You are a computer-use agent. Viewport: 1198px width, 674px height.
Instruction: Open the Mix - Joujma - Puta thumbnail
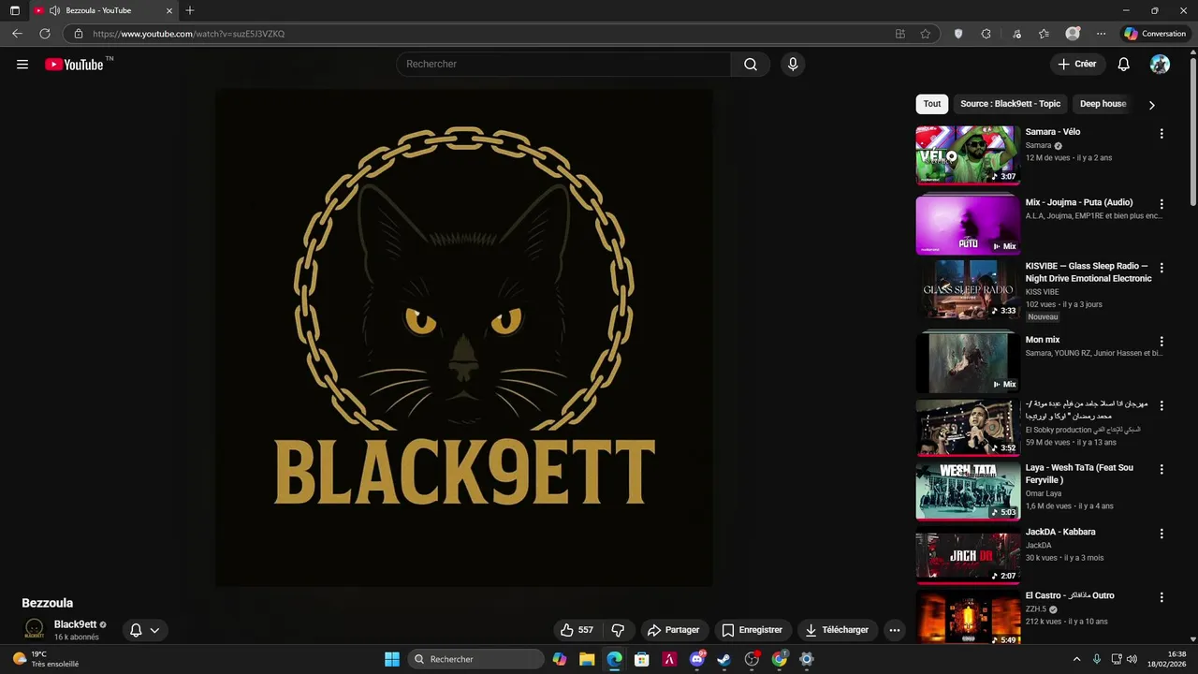tap(968, 225)
